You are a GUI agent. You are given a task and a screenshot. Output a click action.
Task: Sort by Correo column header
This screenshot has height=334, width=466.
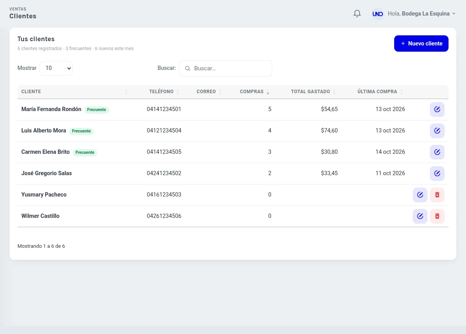tap(209, 92)
